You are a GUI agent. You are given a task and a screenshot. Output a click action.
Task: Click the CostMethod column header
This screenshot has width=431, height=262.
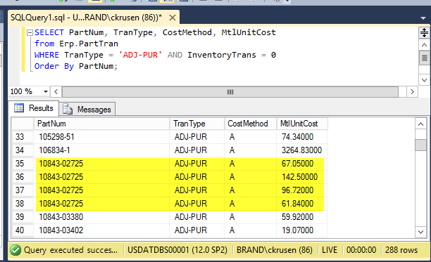click(250, 124)
